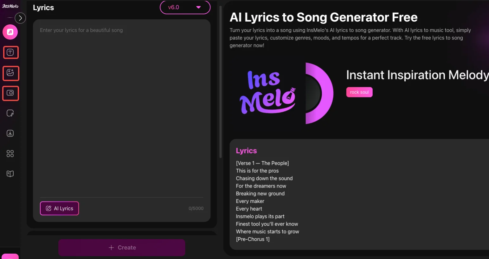Click the pink button at sidebar bottom

click(10, 256)
